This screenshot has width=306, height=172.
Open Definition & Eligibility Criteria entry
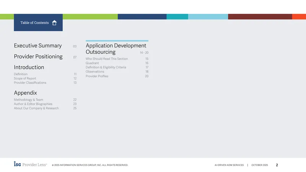pos(106,67)
